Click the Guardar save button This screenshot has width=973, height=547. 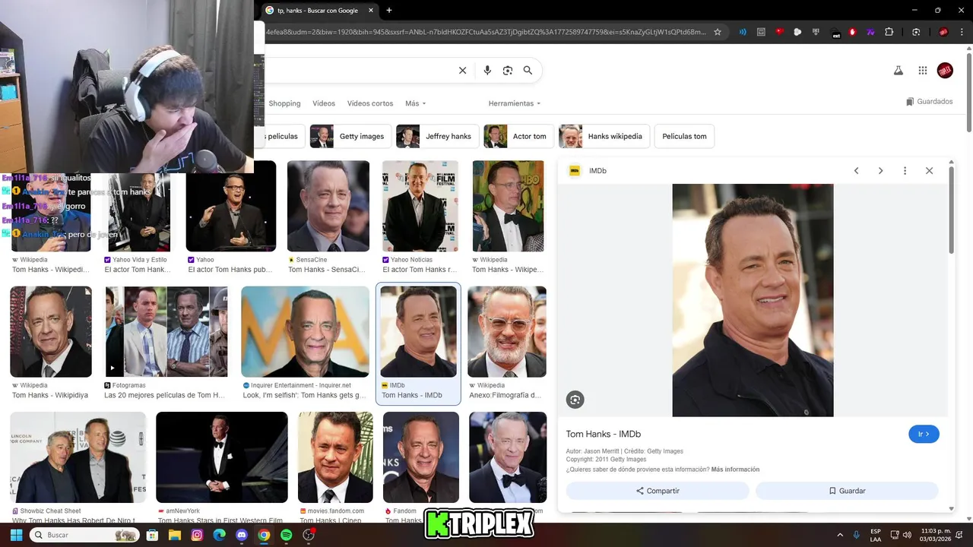[x=847, y=491]
